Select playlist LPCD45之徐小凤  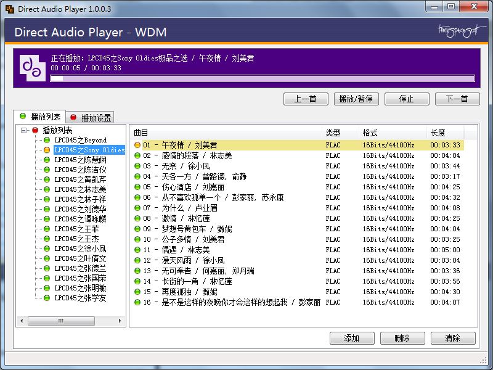tap(80, 249)
